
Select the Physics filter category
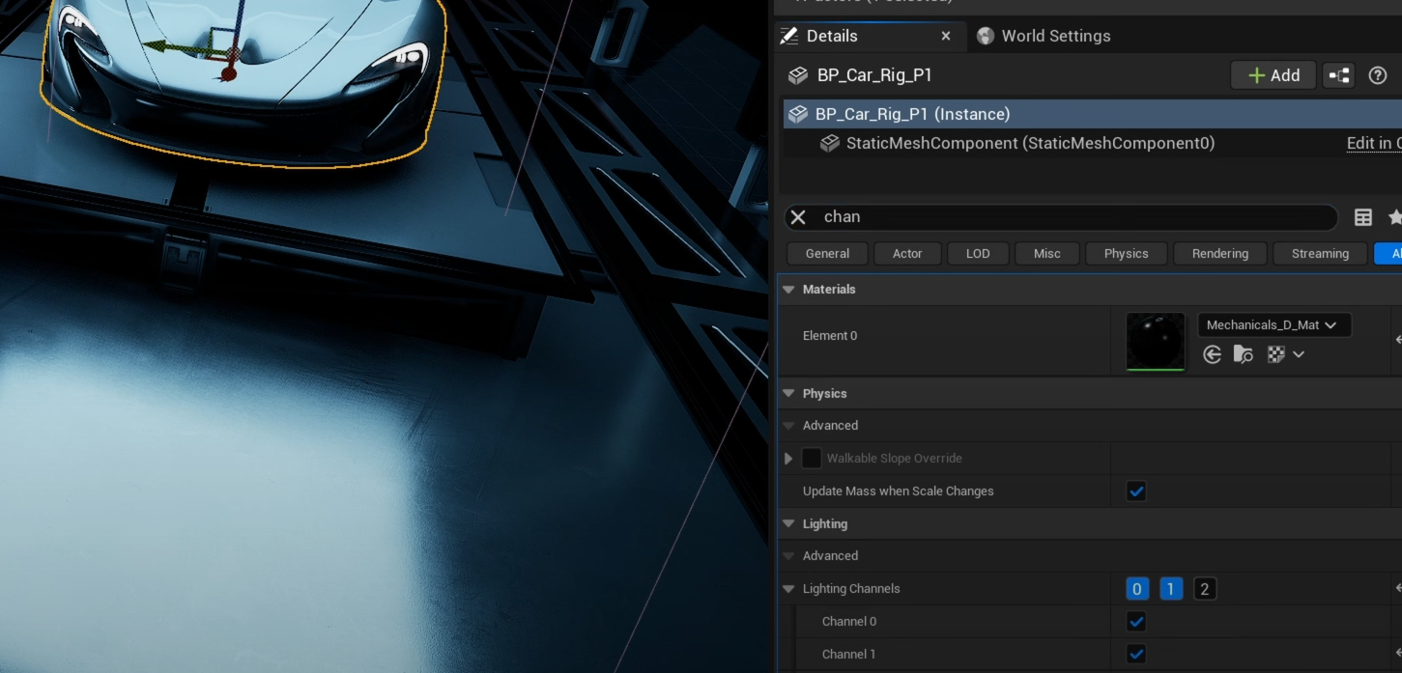coord(1126,254)
